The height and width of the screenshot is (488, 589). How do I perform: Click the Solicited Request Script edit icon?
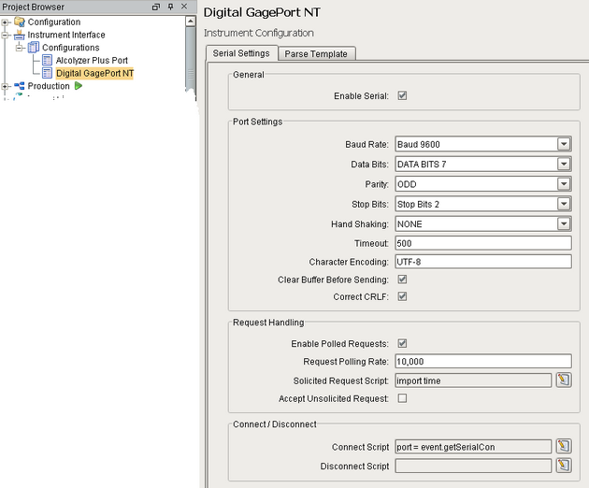[563, 380]
